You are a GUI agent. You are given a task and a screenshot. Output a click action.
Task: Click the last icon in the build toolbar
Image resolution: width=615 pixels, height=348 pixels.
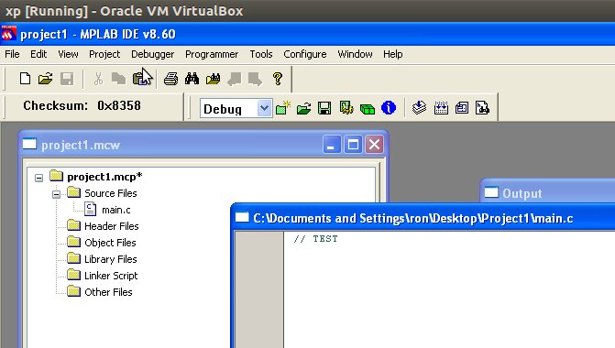[482, 107]
